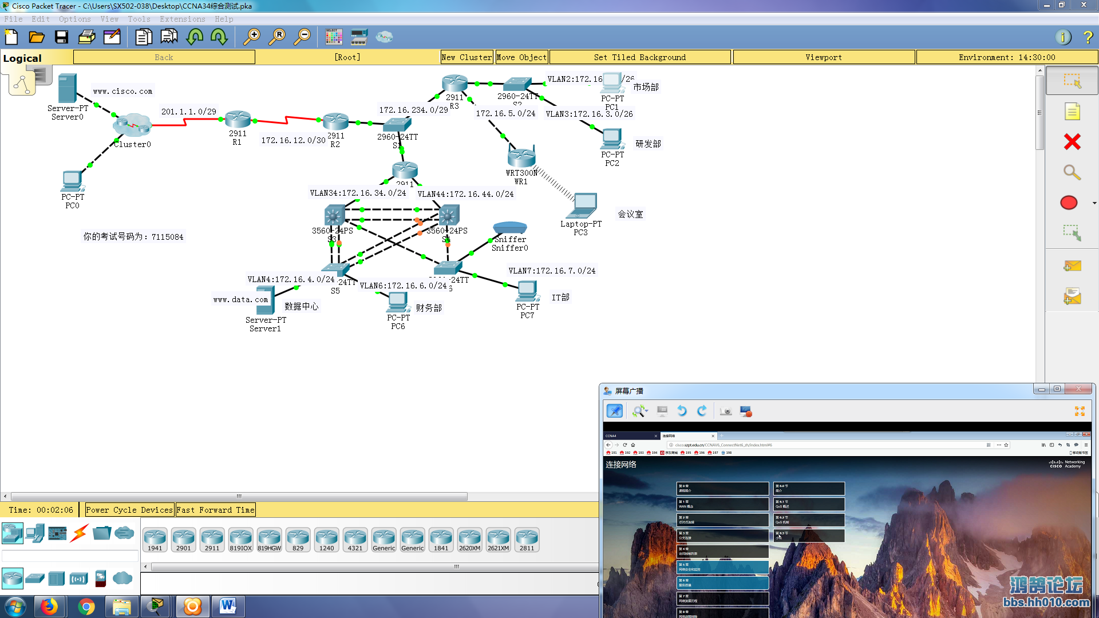This screenshot has height=618, width=1099.
Task: Save the file with the floppy icon
Action: [x=61, y=38]
